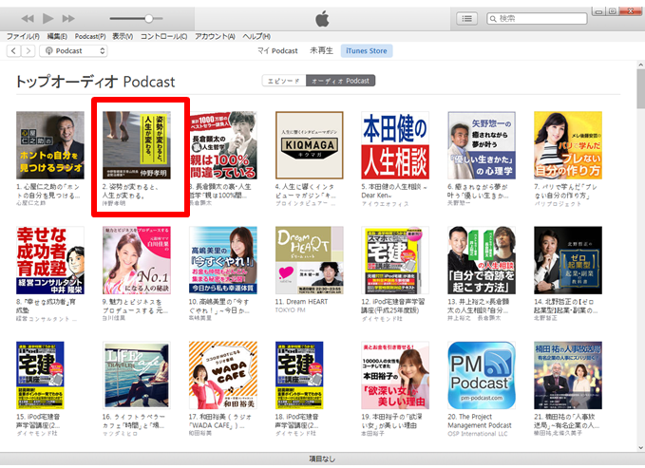The image size is (645, 468).
Task: Open the 高嶋美里の今すぐやれ artwork
Action: click(223, 260)
